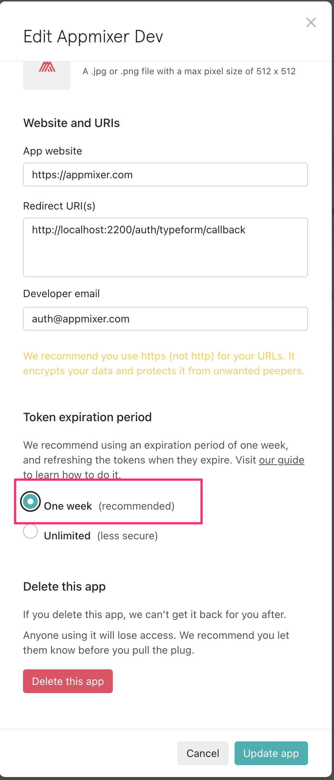Click the Update app button
This screenshot has width=334, height=780.
271,753
